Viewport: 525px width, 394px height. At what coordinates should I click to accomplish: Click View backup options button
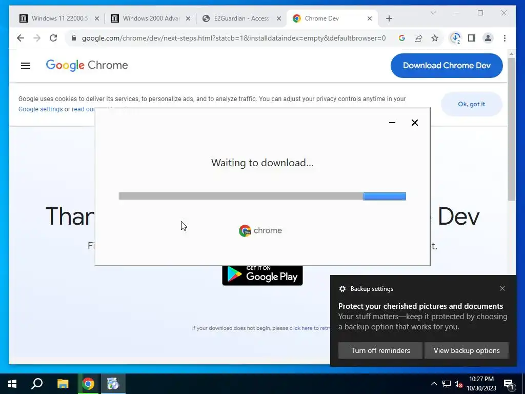(x=467, y=350)
